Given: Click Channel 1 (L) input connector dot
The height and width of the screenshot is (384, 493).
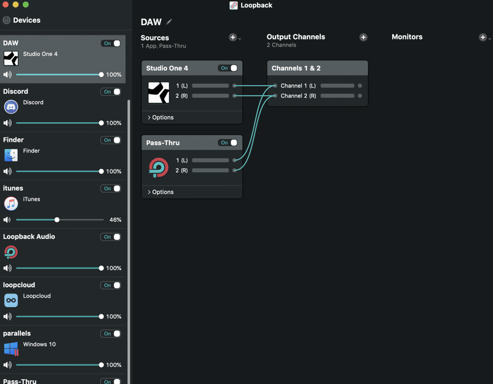Looking at the screenshot, I should 275,86.
